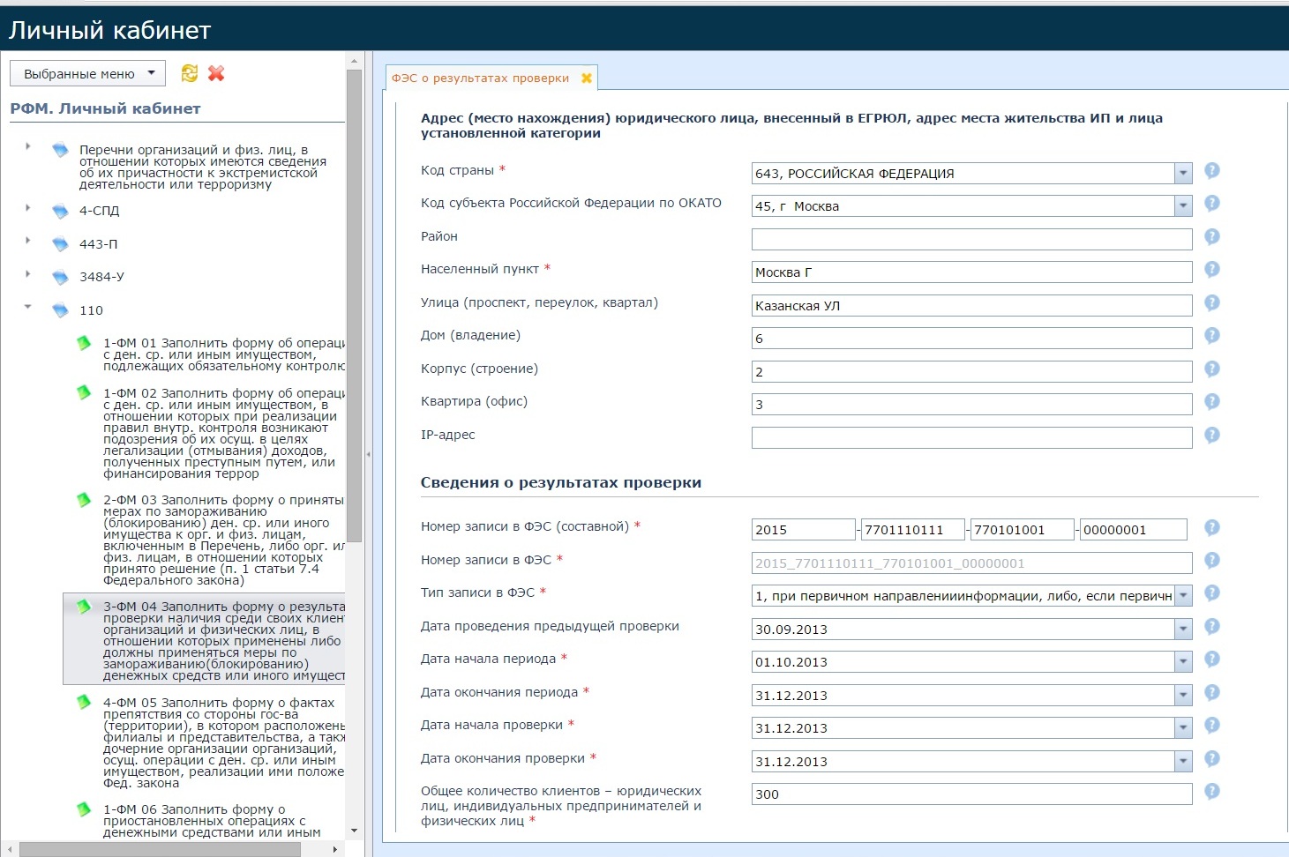Expand the Перечни организаций tree node
This screenshot has width=1289, height=857.
click(x=28, y=146)
